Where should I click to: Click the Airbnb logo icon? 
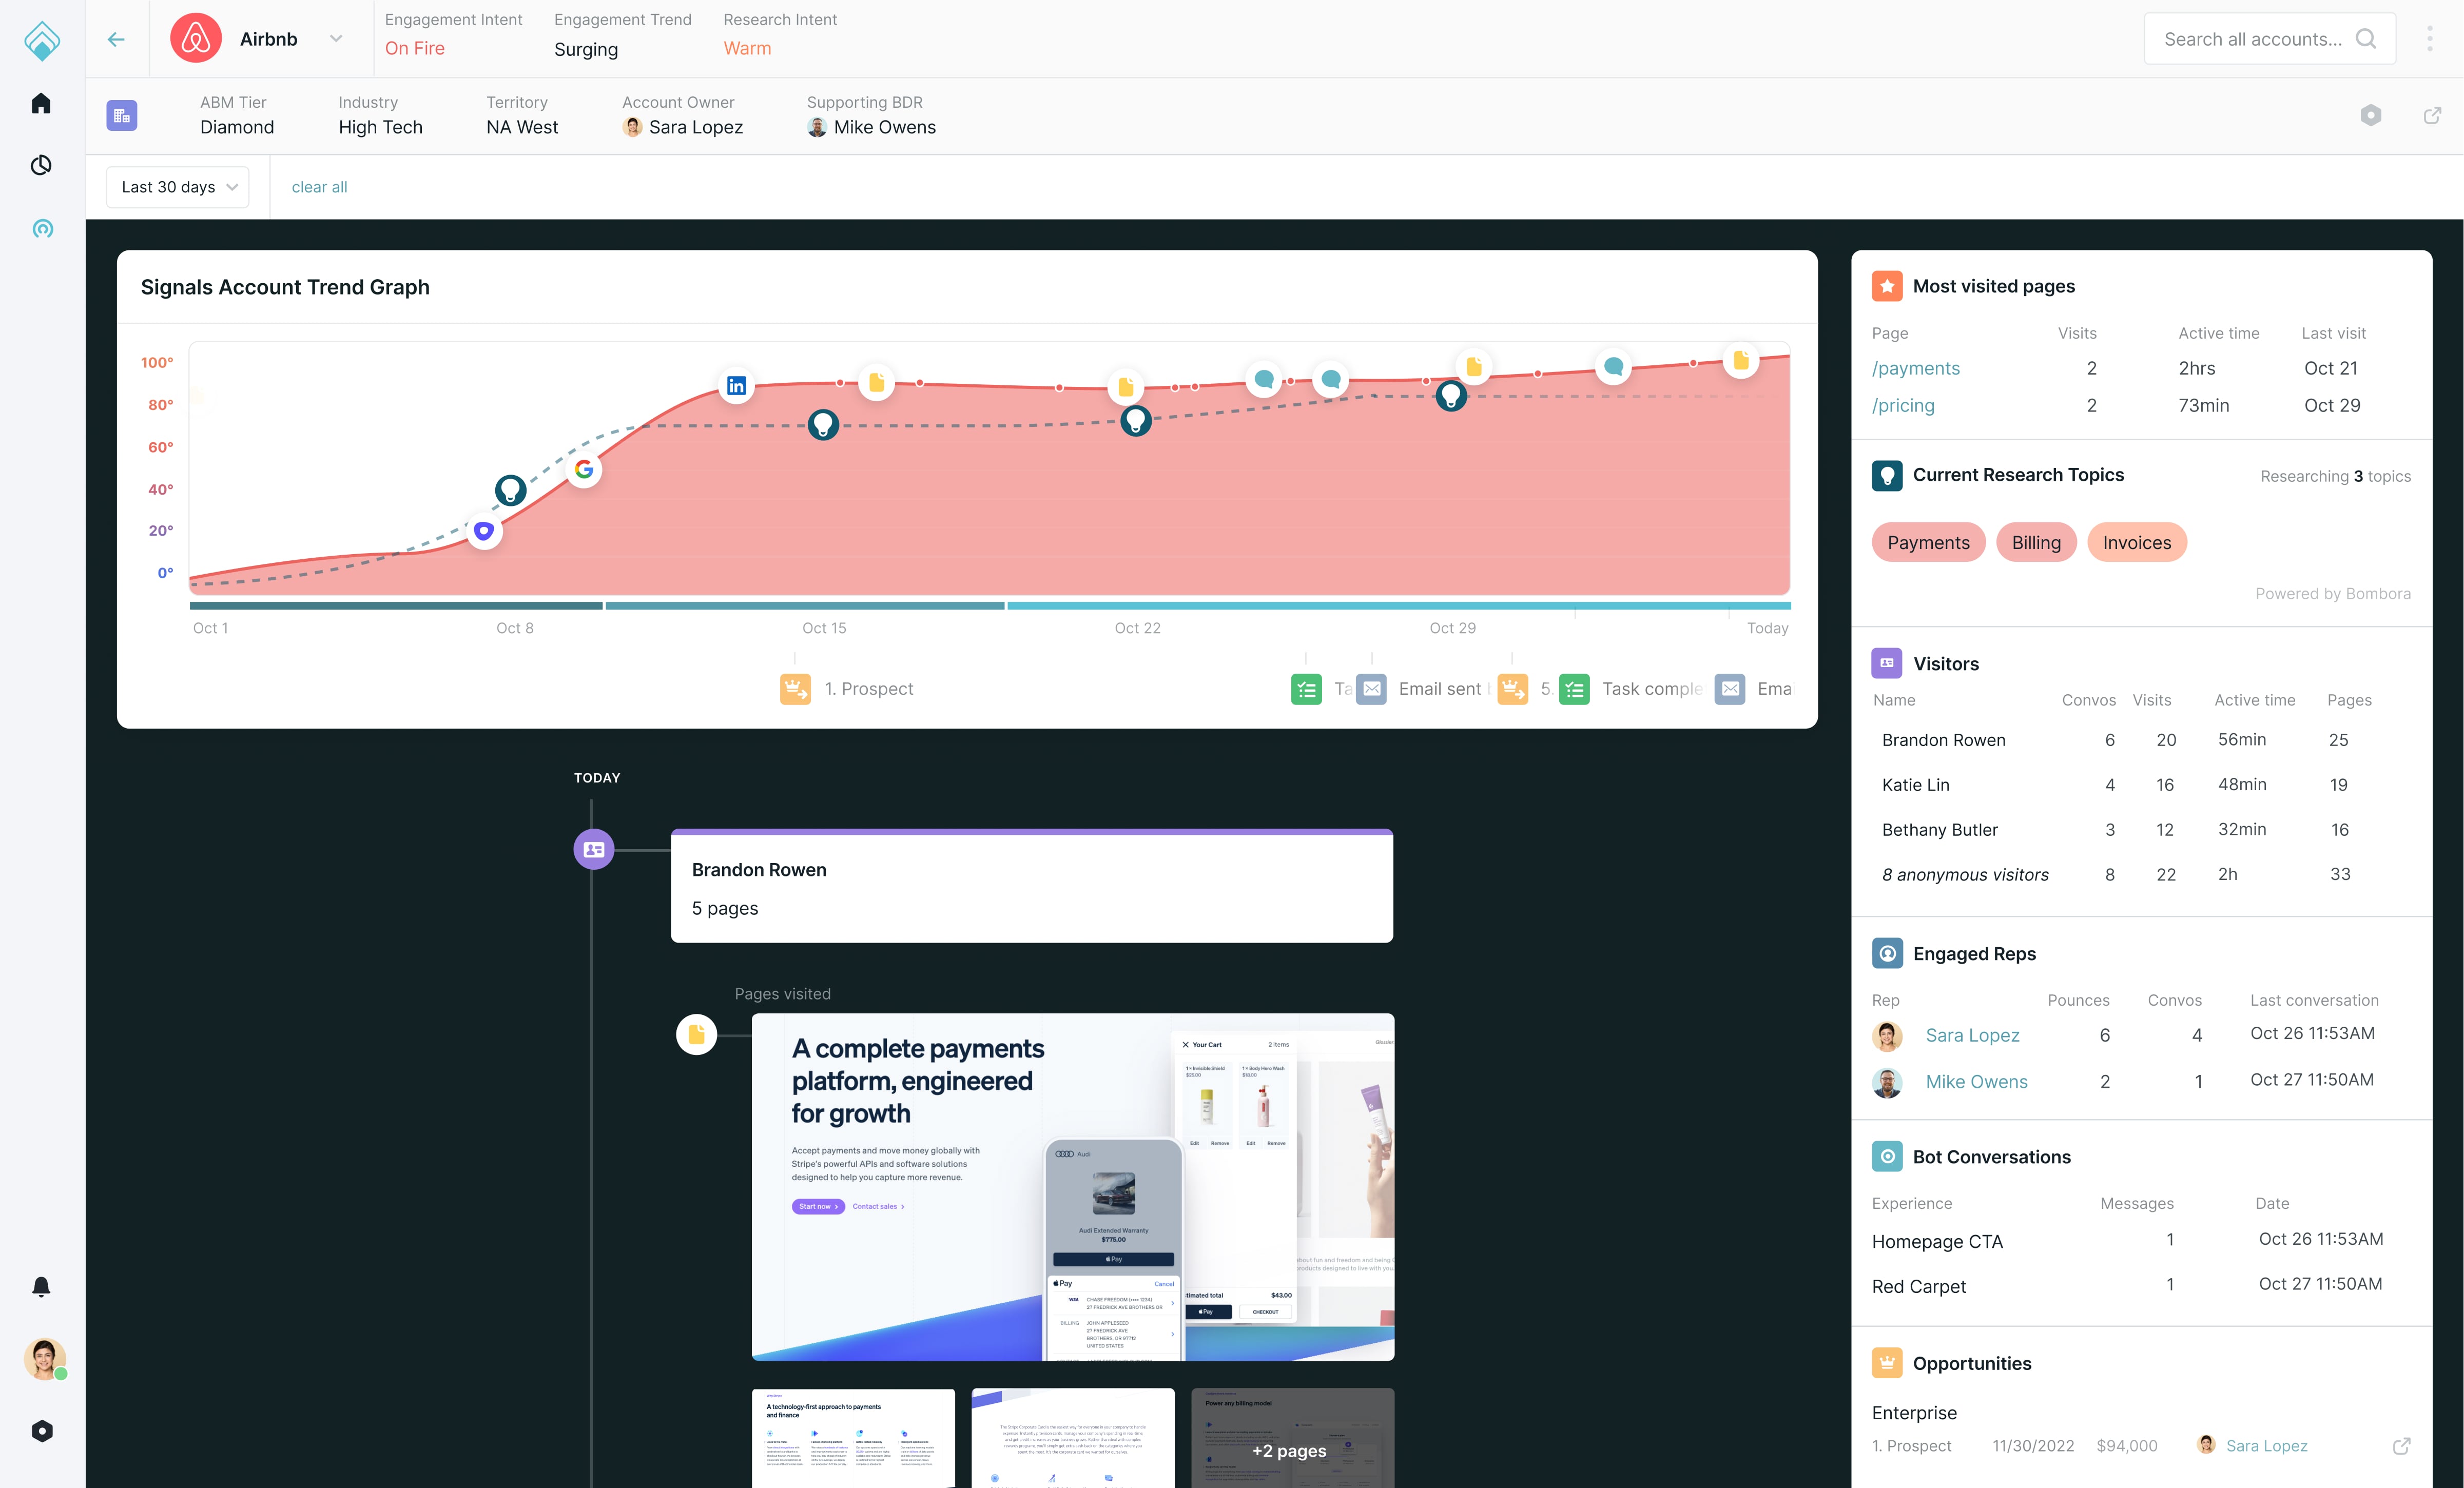[195, 39]
